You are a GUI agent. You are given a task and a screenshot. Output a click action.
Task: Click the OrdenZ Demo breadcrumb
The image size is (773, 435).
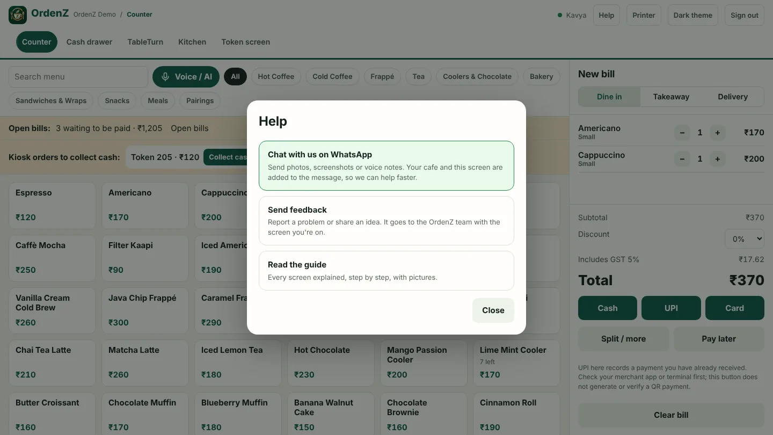(x=94, y=15)
